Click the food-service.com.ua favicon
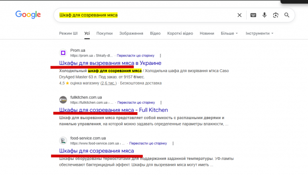The image size is (308, 175). [63, 141]
